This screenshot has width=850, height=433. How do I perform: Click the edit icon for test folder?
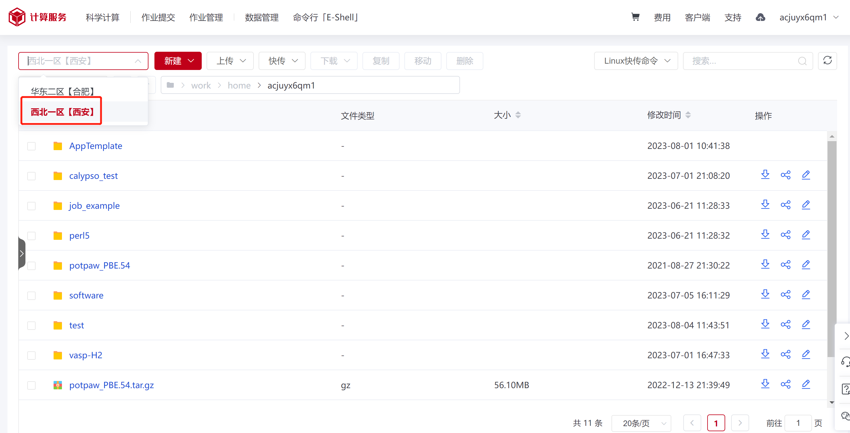pos(806,325)
